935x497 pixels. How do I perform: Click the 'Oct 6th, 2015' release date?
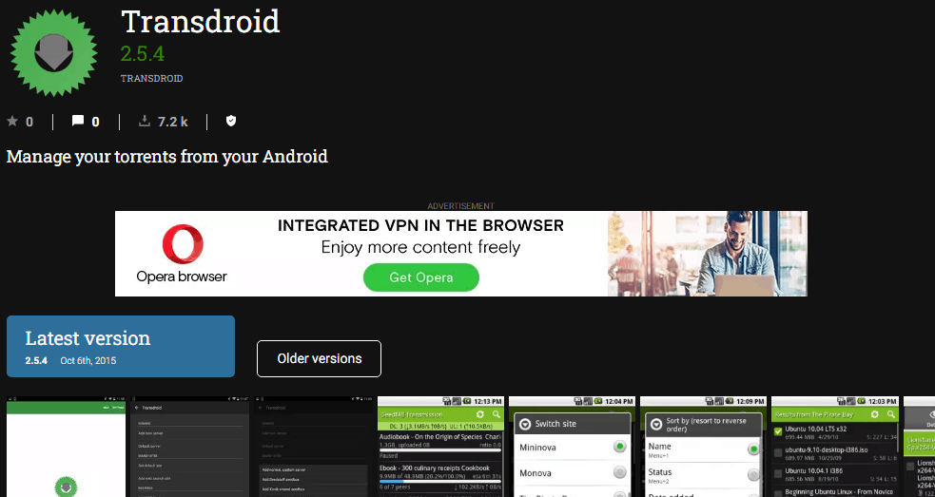[x=88, y=360]
